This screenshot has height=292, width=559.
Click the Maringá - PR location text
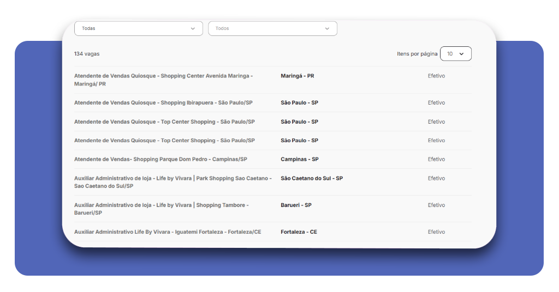tap(298, 76)
